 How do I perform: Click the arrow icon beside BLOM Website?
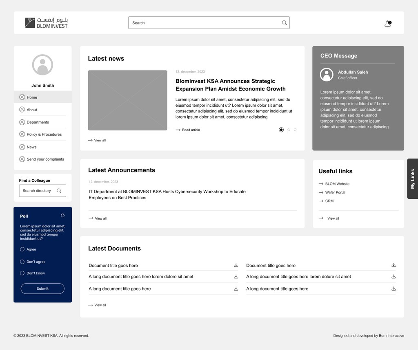pos(321,184)
